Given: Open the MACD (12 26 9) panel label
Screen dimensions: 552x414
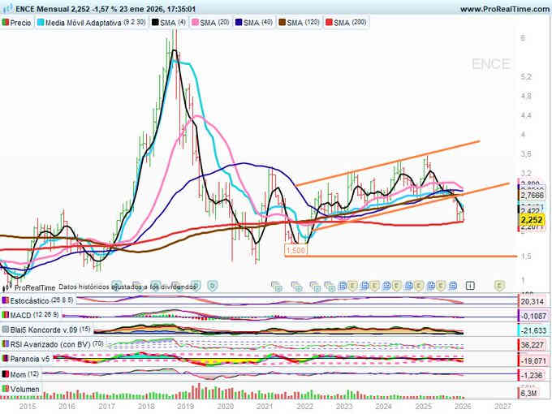Looking at the screenshot, I should tap(34, 315).
